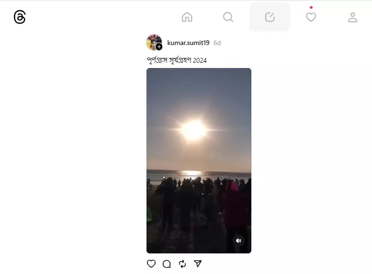Click the bright sun in video

tap(194, 130)
